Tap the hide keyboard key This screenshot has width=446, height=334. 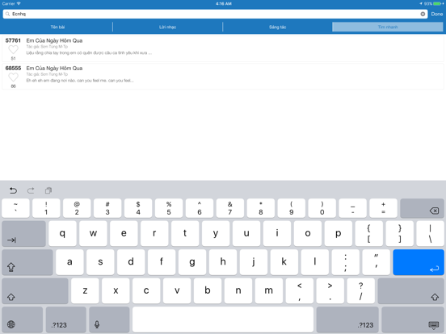[x=413, y=319]
